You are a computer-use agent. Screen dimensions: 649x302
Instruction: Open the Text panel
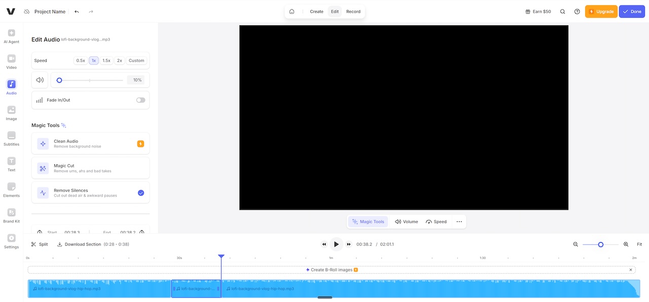pos(11,164)
